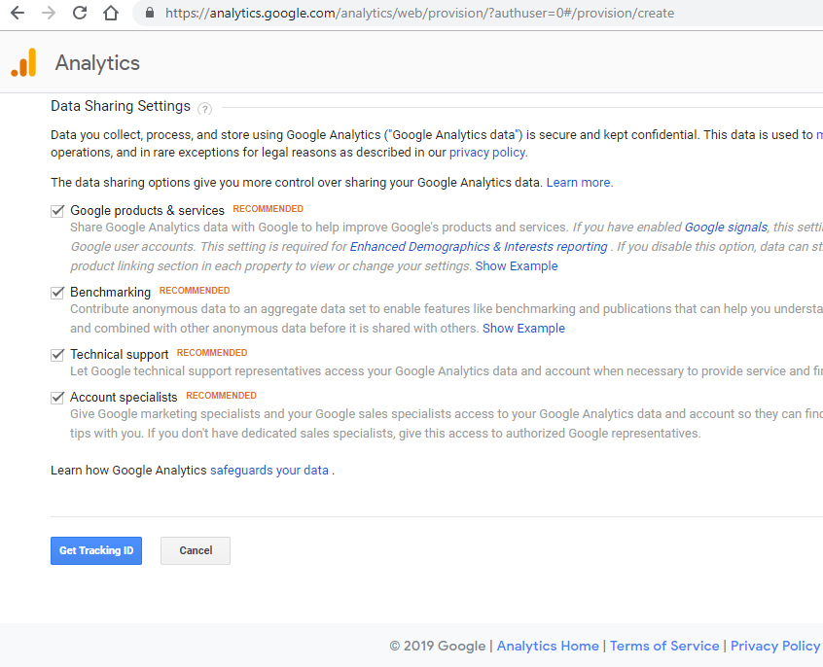Uncheck the Technical support checkbox

click(x=57, y=355)
